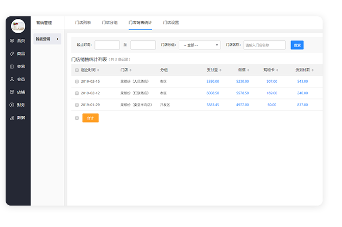Open 购物卡 amount 50.00 link

coord(272,105)
